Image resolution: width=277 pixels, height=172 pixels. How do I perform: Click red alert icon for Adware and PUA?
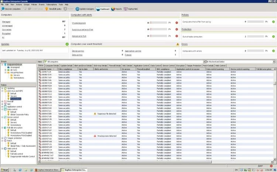pos(177,36)
